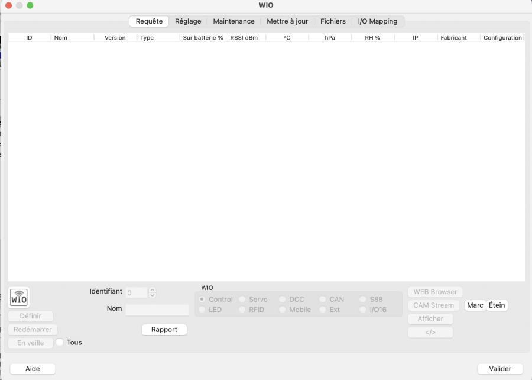Select the Servo radio button
532x380 pixels.
242,300
